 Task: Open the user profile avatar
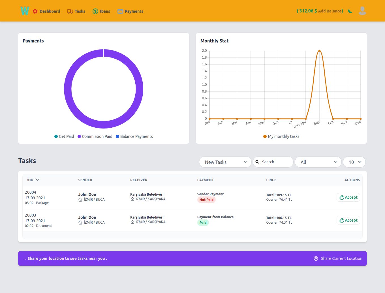[362, 11]
